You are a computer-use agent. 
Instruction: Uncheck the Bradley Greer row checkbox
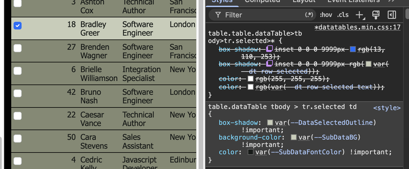pyautogui.click(x=17, y=26)
